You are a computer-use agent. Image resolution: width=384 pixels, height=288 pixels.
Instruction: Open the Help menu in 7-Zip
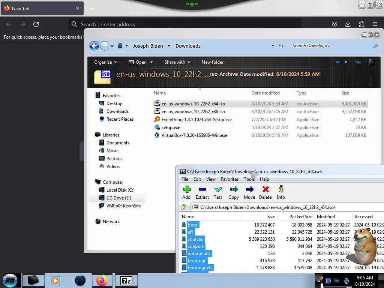(x=264, y=179)
